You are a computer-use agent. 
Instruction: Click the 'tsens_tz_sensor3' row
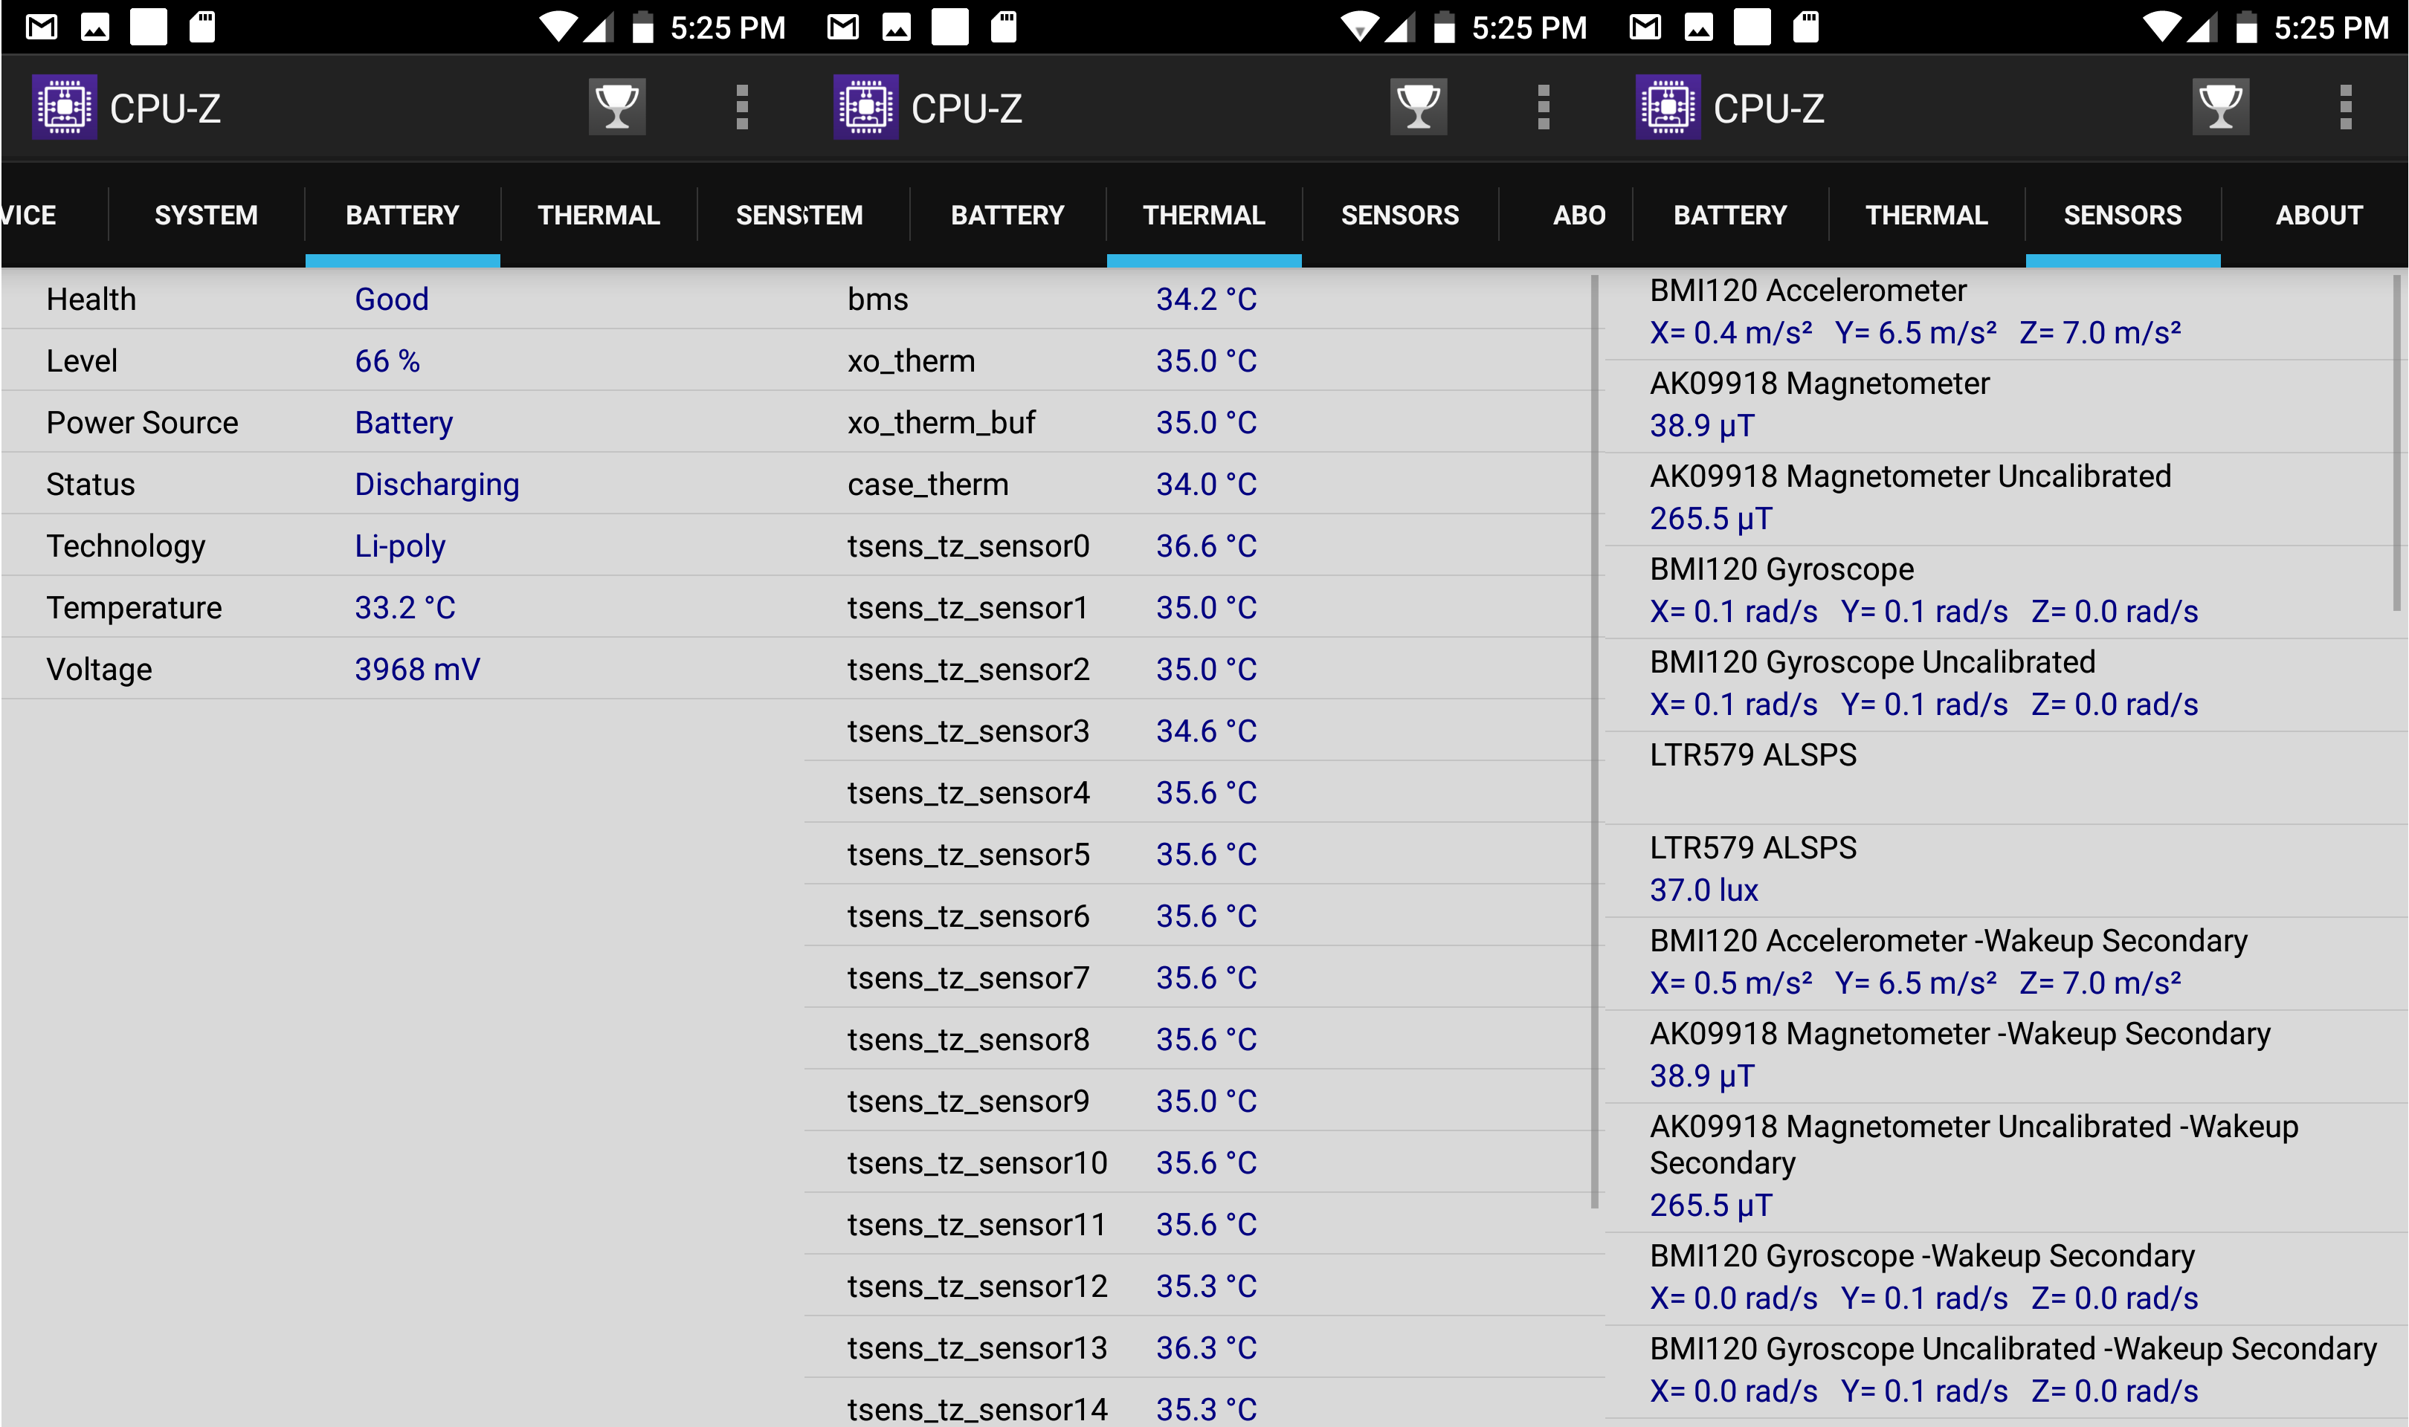point(1204,731)
